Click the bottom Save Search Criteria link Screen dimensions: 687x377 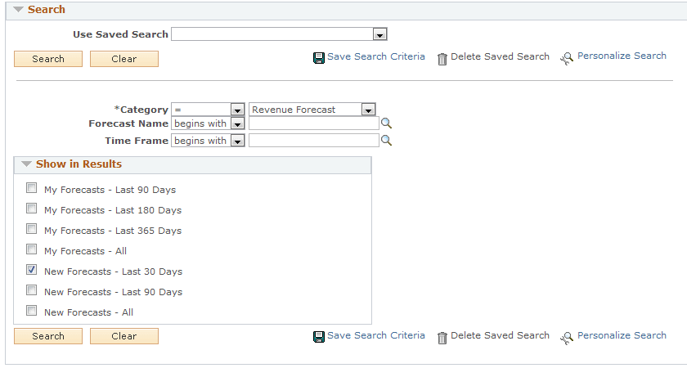click(376, 335)
